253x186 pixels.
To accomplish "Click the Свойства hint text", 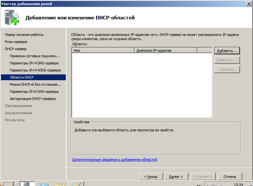I will coord(124,130).
